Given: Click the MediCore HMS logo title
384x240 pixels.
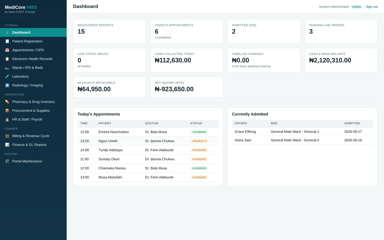Looking at the screenshot, I should [21, 7].
